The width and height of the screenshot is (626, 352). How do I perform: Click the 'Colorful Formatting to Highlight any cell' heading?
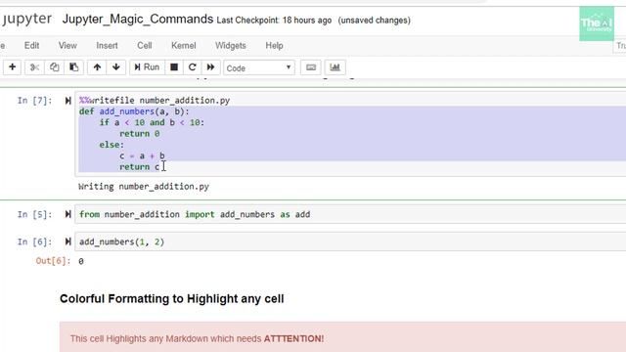172,299
